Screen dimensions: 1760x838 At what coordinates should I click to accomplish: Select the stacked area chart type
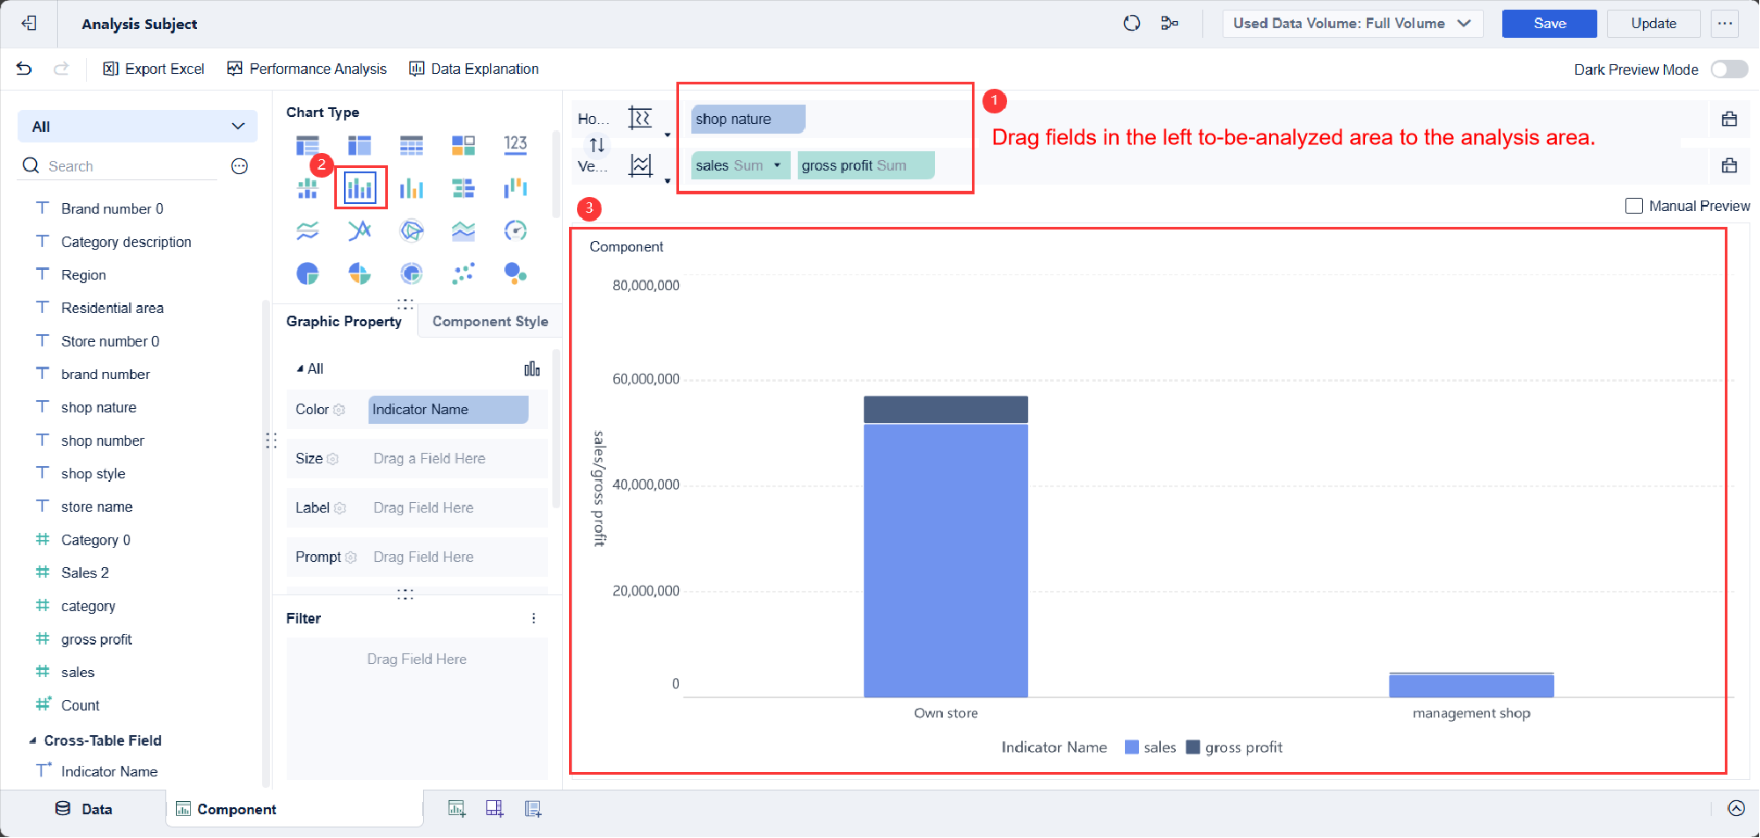click(x=464, y=230)
